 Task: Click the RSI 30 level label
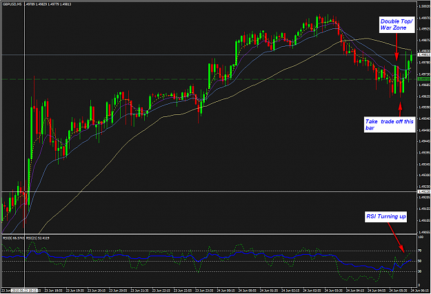pos(420,271)
